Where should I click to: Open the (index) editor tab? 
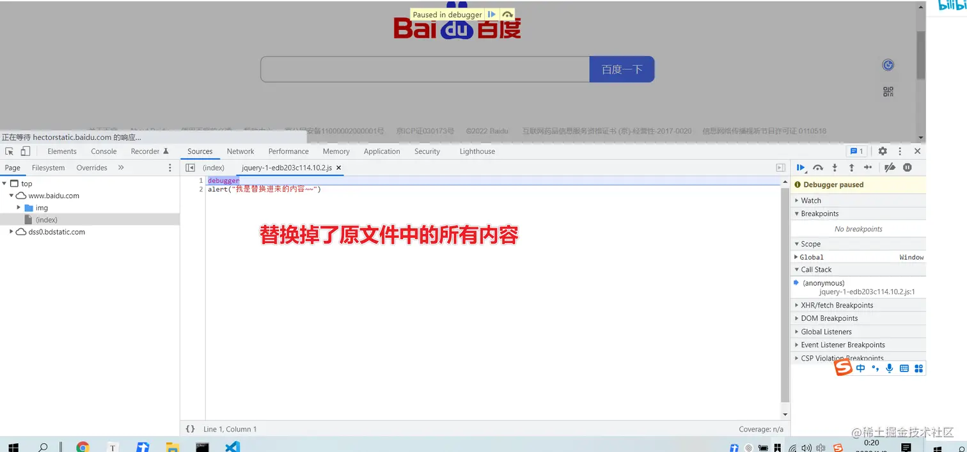point(214,168)
